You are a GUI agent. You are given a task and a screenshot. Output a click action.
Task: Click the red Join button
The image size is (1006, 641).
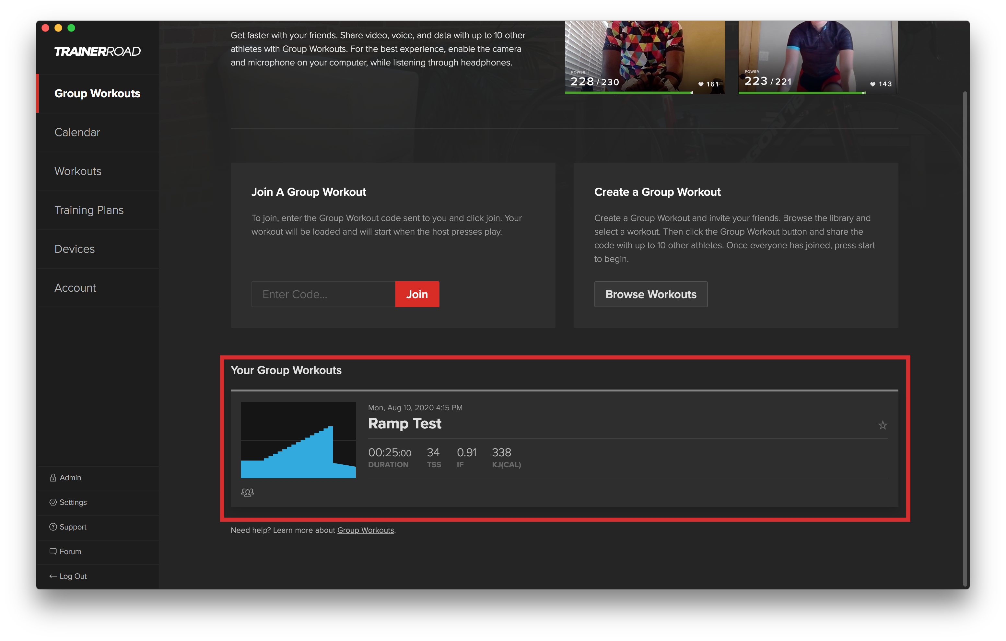pos(417,294)
